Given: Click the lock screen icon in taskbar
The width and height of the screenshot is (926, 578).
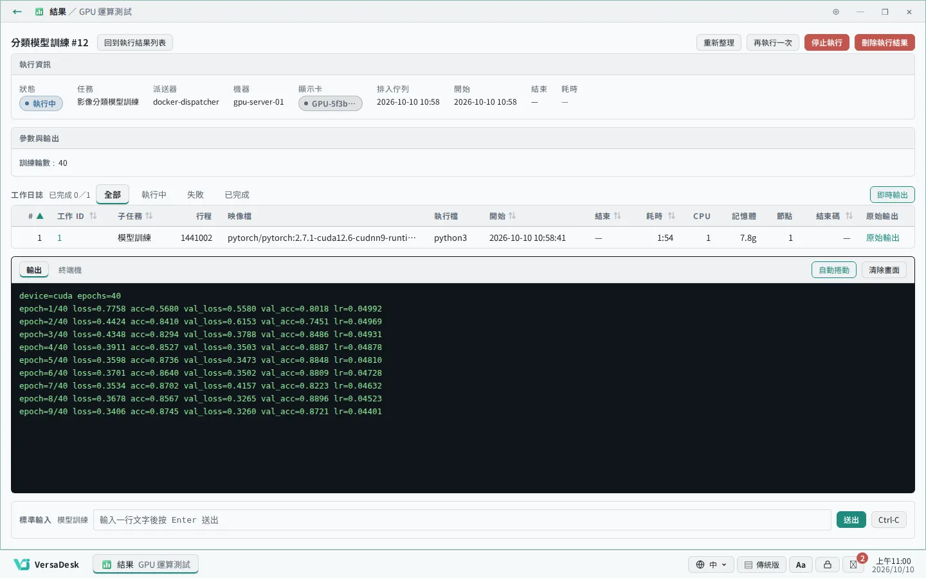Looking at the screenshot, I should [x=828, y=565].
